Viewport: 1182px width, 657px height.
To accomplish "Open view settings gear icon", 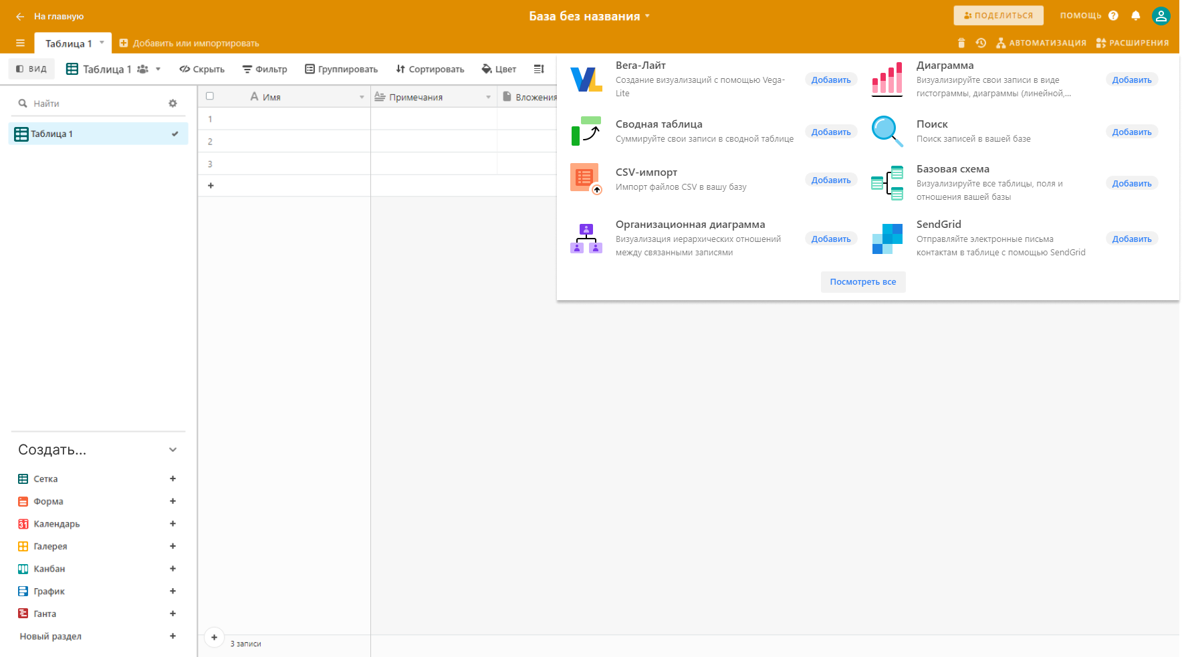I will [173, 104].
